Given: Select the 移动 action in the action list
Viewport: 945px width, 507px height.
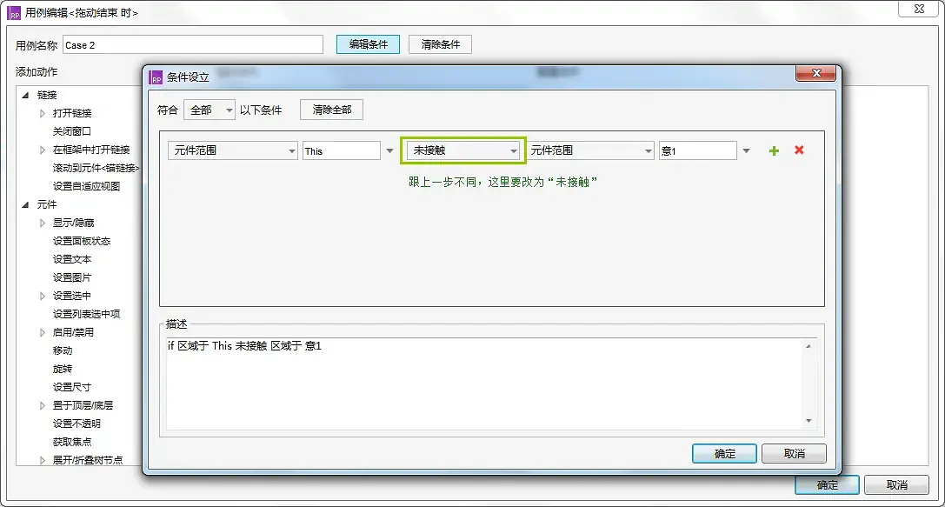Looking at the screenshot, I should (62, 350).
